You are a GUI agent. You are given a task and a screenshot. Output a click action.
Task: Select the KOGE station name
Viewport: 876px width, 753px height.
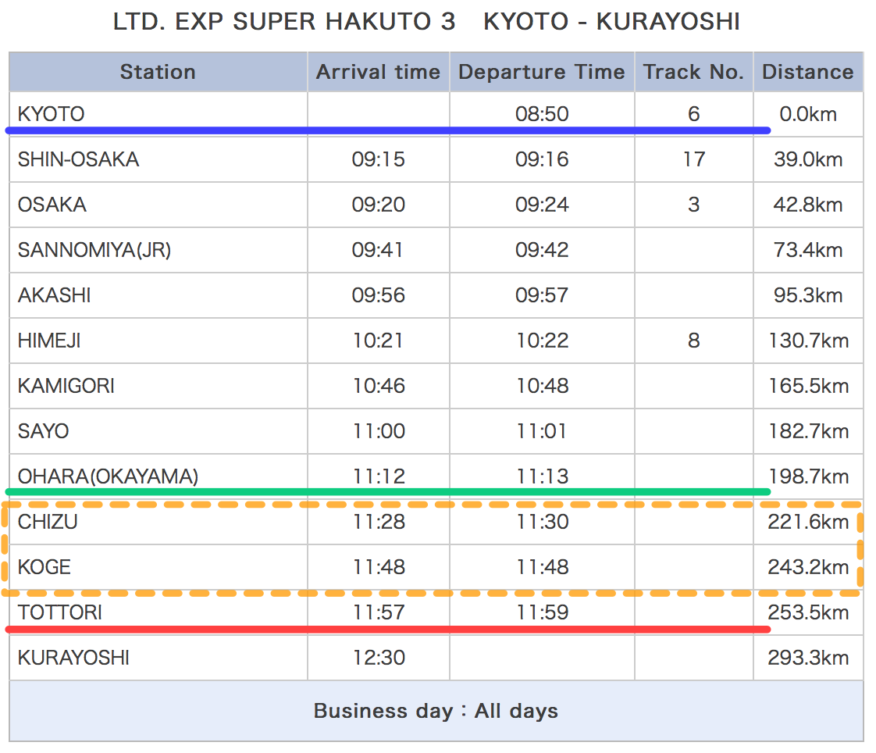pos(45,567)
